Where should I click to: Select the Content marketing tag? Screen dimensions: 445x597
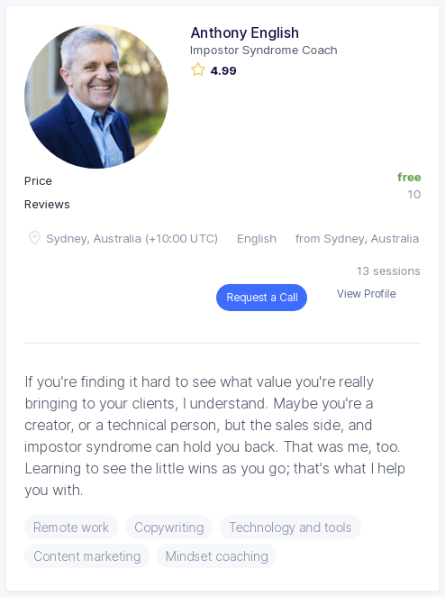point(87,556)
